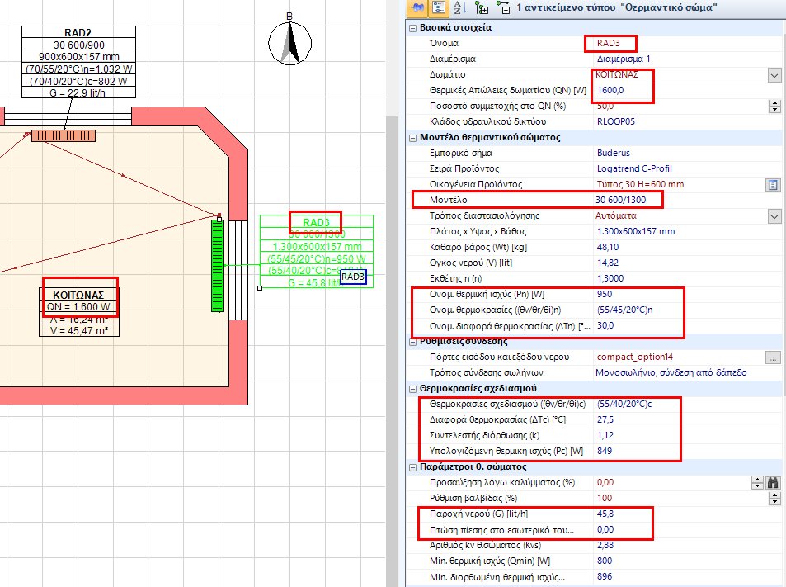This screenshot has height=587, width=786.
Task: Click G = 22,9 lit/h in RAD2 label
Action: (x=78, y=93)
